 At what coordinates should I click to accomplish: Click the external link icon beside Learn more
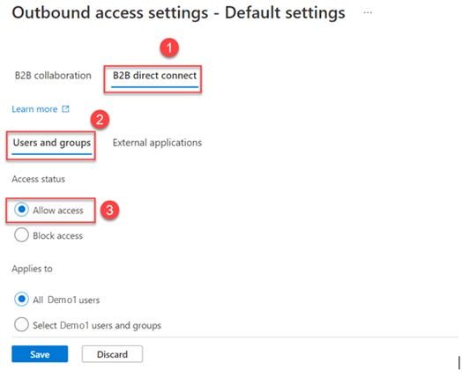click(65, 109)
